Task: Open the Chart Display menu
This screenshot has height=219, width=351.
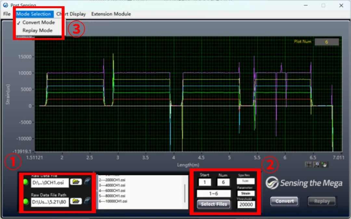Action: pyautogui.click(x=71, y=14)
